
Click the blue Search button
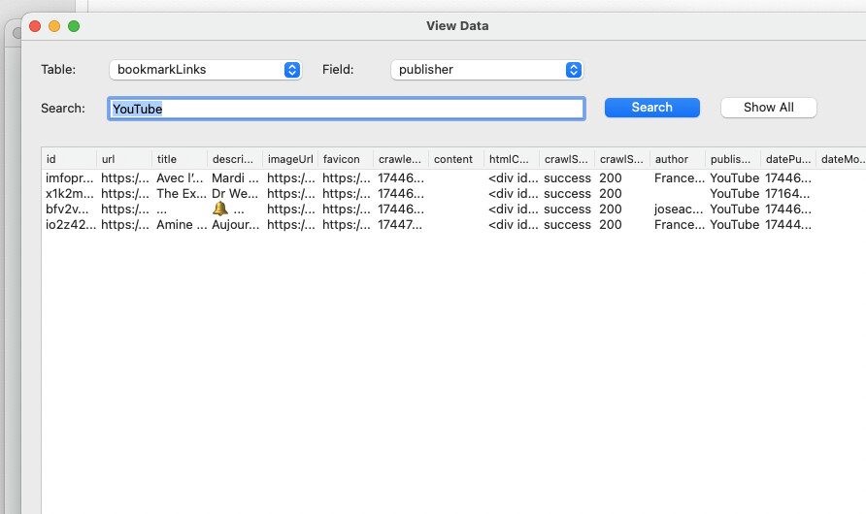[651, 108]
